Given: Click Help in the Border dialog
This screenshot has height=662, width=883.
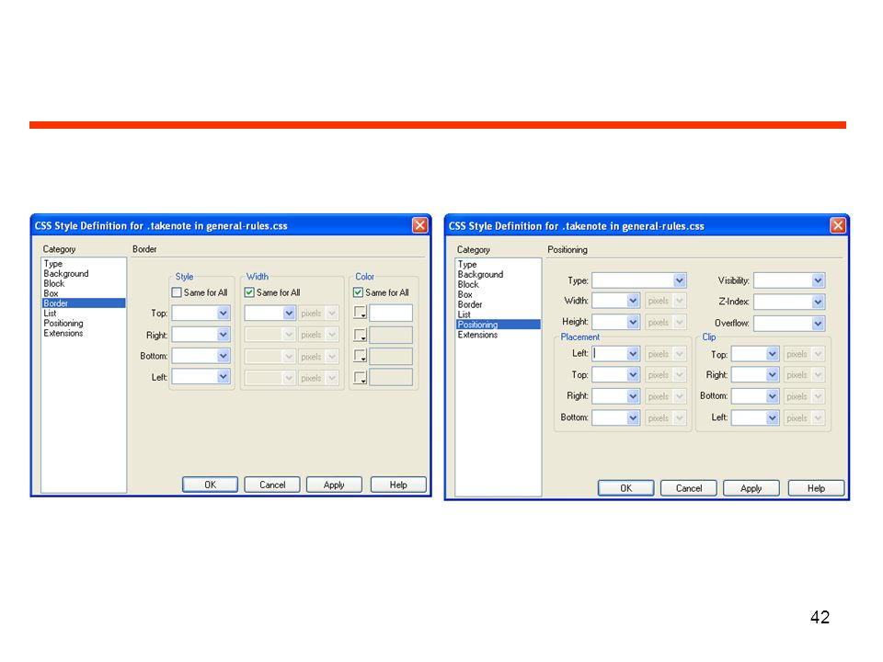Looking at the screenshot, I should point(398,485).
